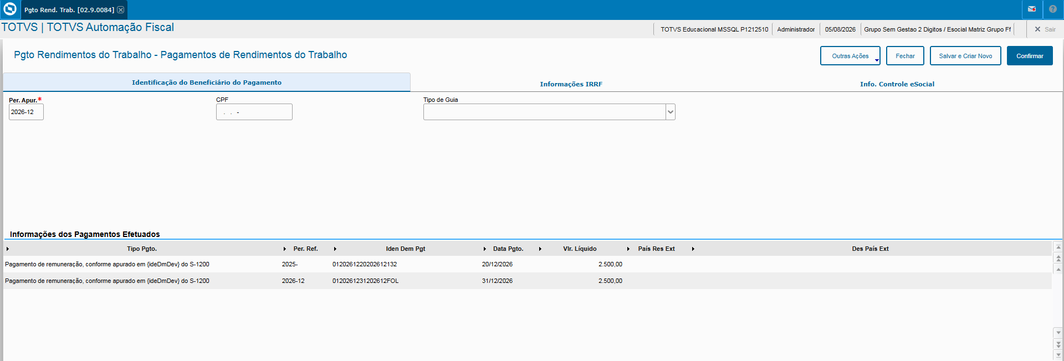Image resolution: width=1064 pixels, height=361 pixels.
Task: Open the Info. Controle eSocial tab
Action: point(897,84)
